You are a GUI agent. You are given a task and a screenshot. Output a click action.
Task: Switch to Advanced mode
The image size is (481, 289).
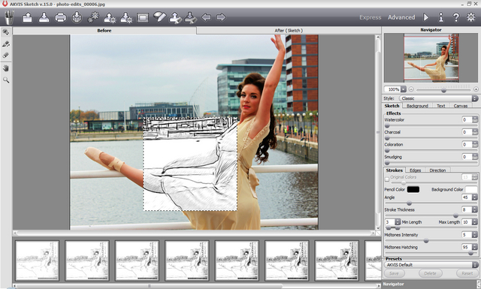click(x=401, y=17)
